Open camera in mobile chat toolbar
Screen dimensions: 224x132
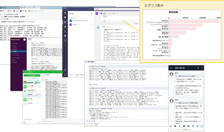(188, 126)
